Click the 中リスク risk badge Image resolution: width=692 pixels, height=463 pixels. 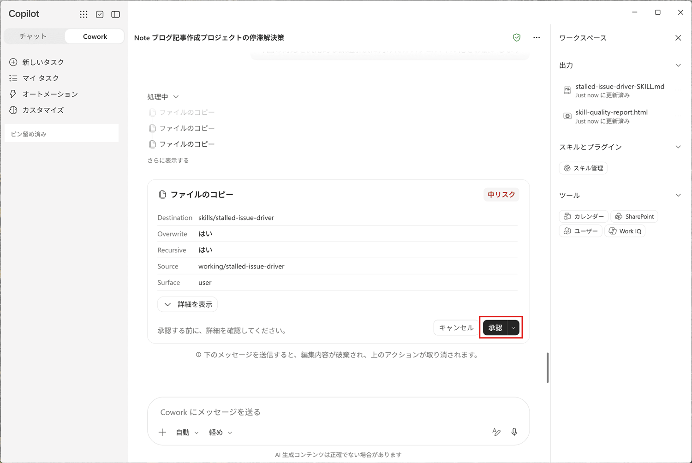(501, 195)
